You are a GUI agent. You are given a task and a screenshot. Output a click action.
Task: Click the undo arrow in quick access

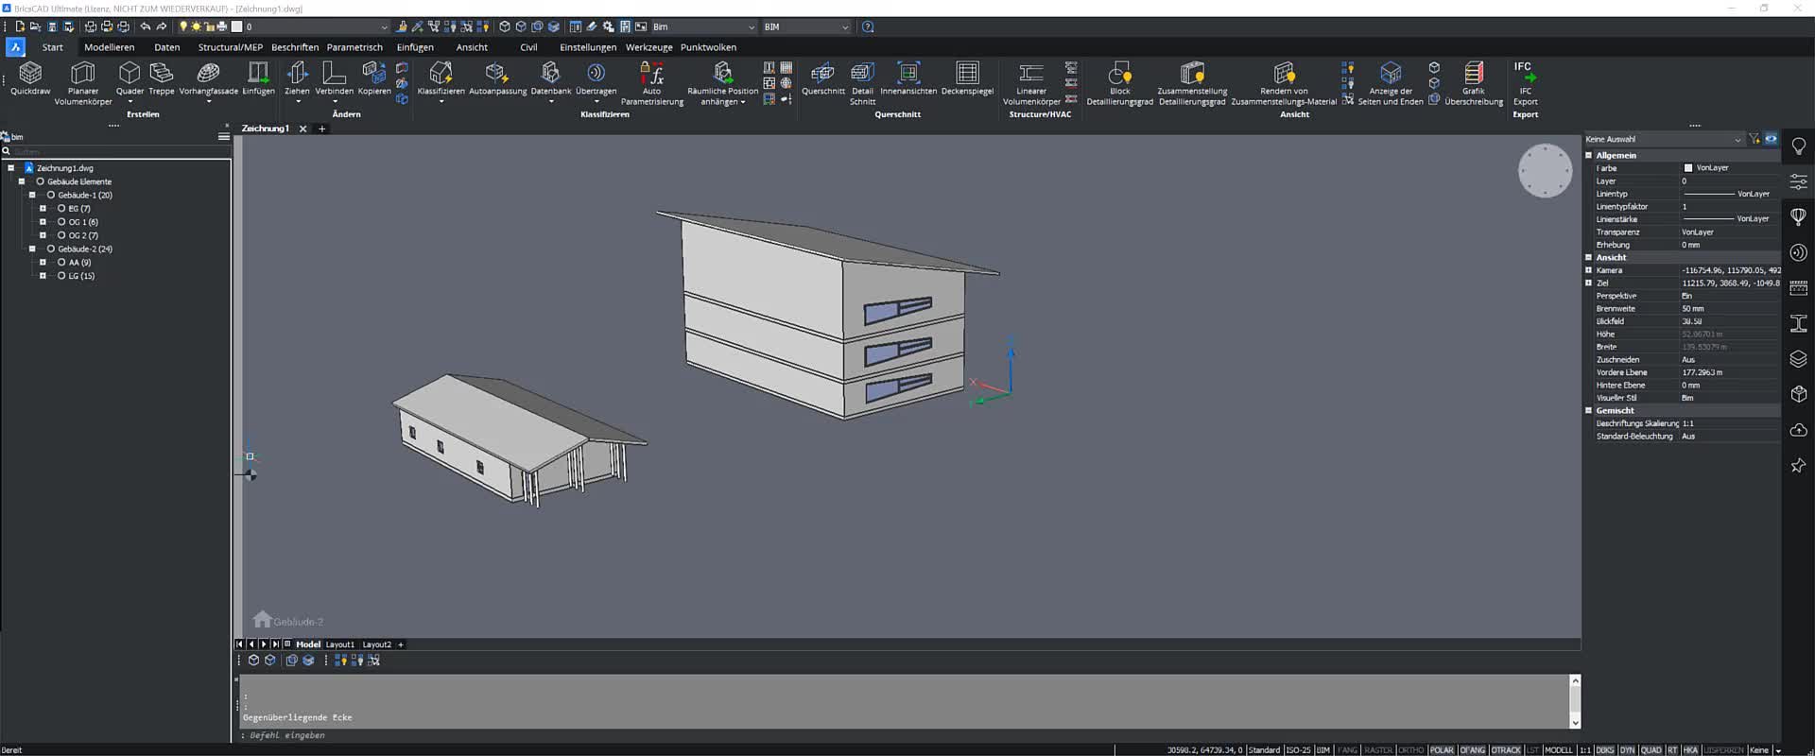click(145, 26)
